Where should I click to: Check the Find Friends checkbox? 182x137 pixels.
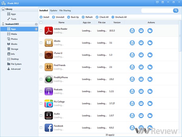[x=41, y=67]
